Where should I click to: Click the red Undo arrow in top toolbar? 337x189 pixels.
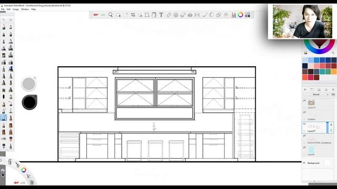coord(96,15)
